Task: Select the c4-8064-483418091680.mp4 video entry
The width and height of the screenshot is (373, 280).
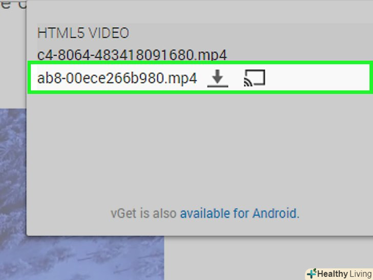Action: tap(132, 55)
